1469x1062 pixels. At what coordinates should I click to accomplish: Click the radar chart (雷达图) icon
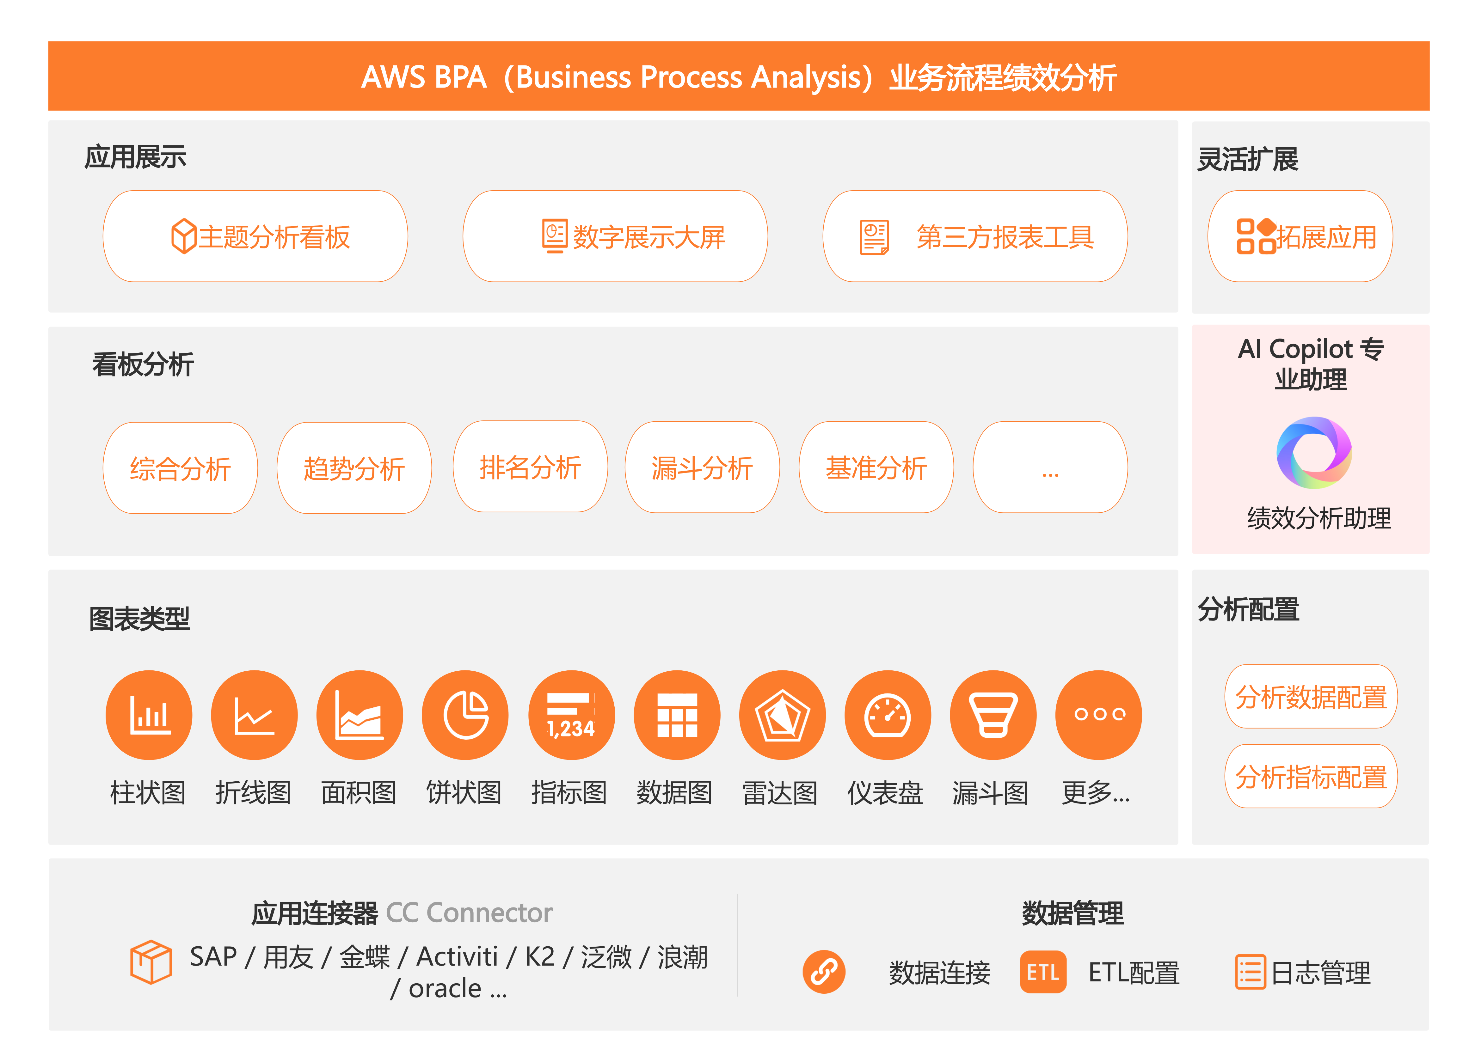(x=783, y=715)
